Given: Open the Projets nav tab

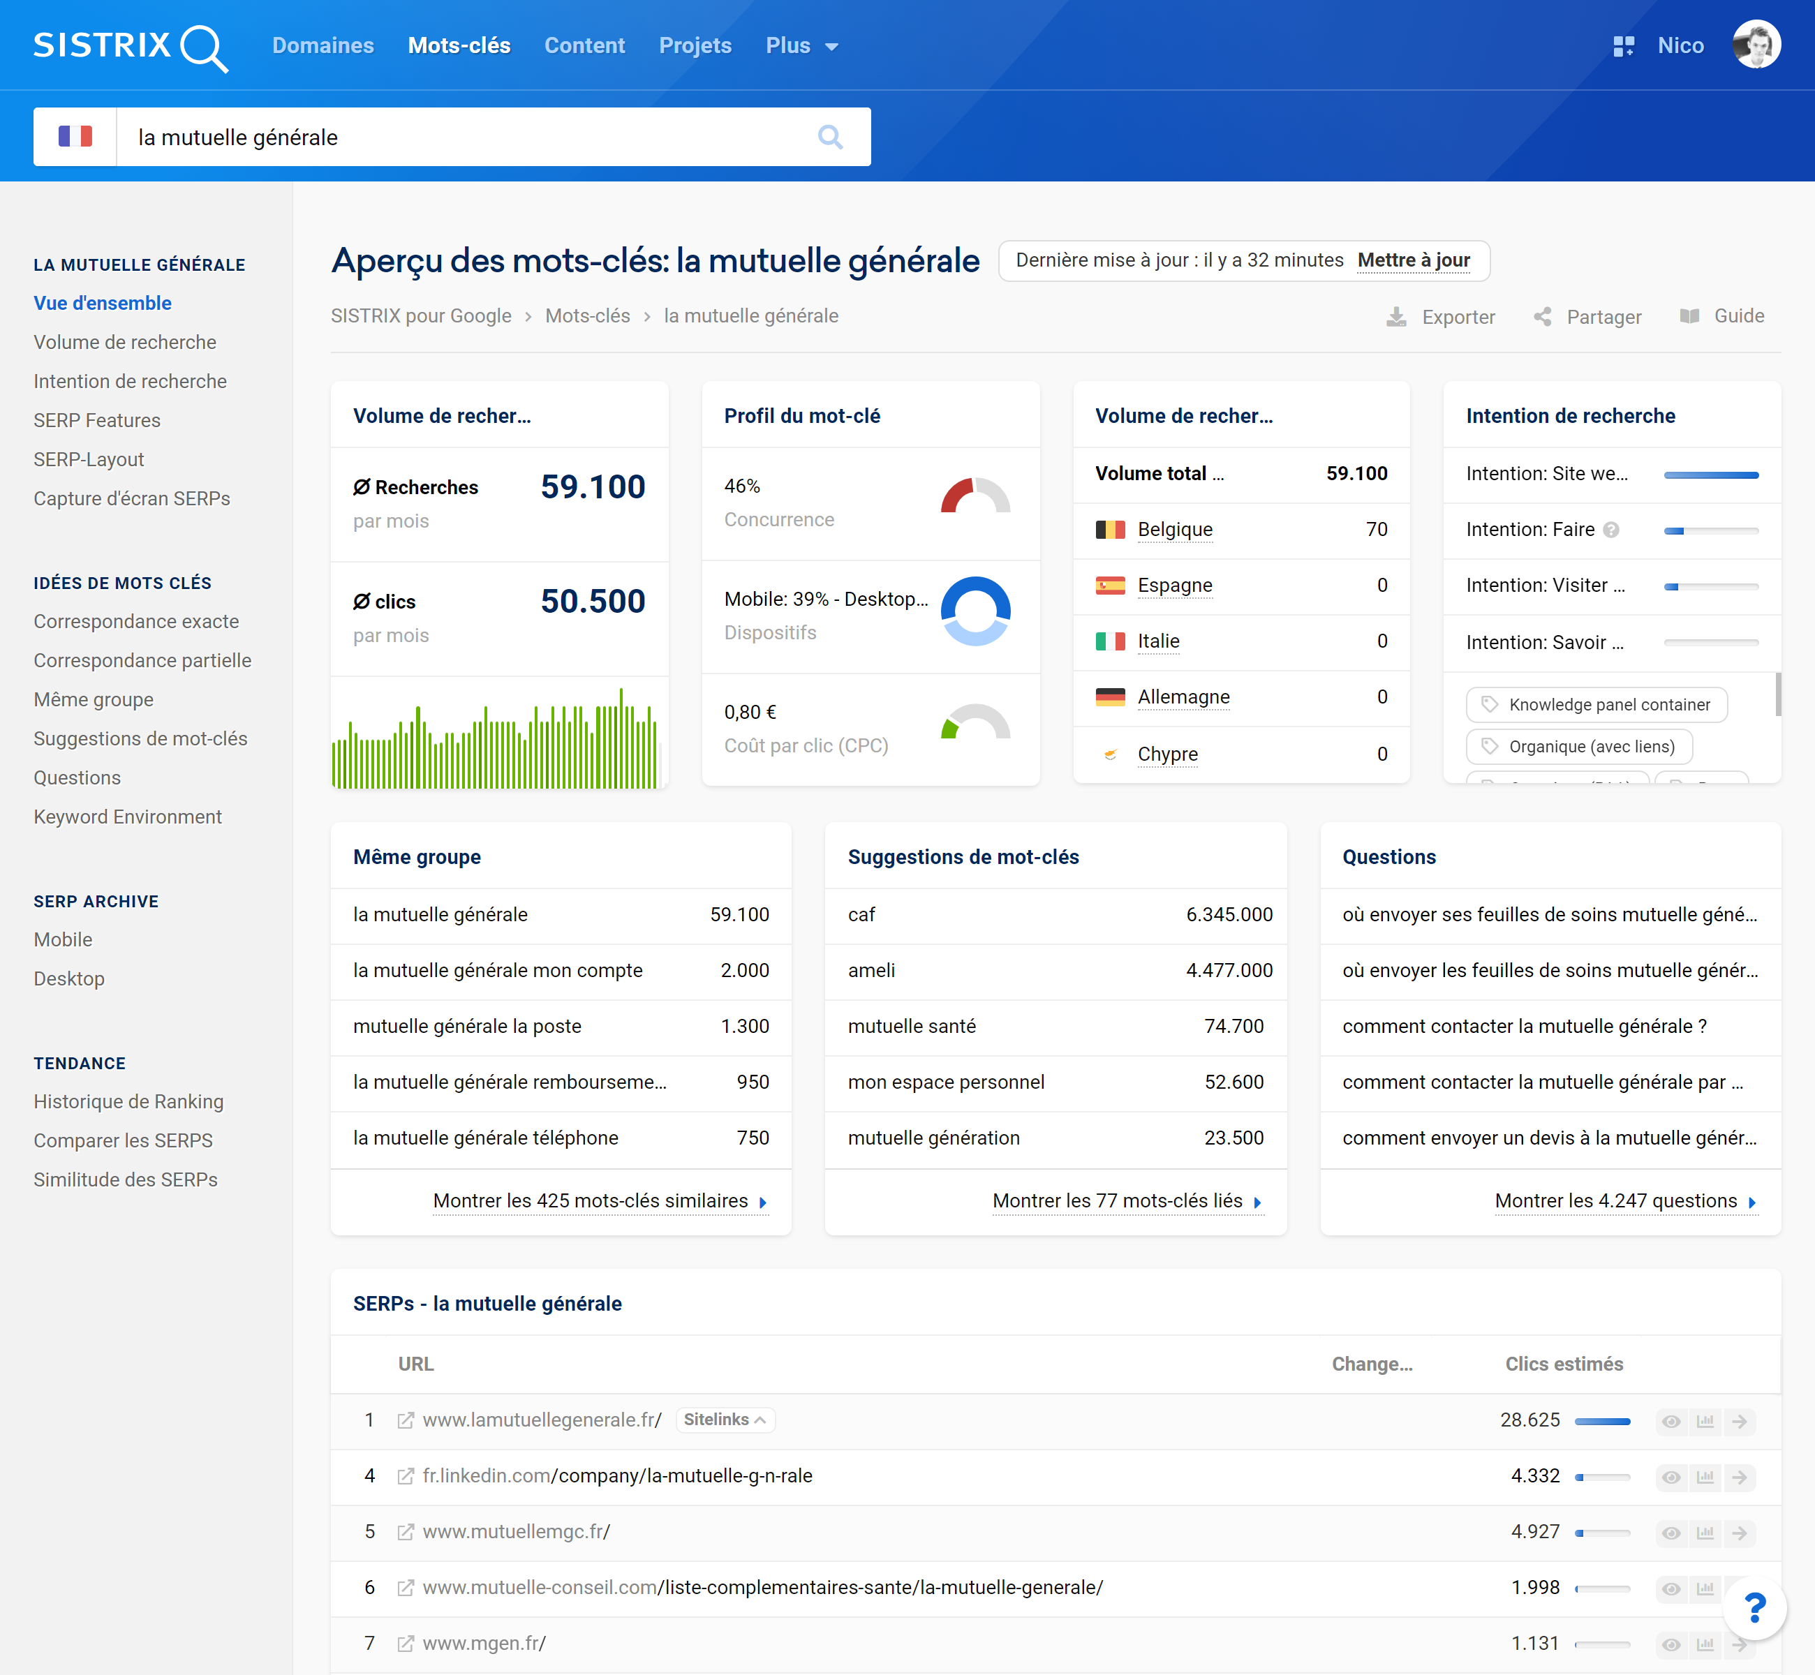Looking at the screenshot, I should (x=695, y=46).
